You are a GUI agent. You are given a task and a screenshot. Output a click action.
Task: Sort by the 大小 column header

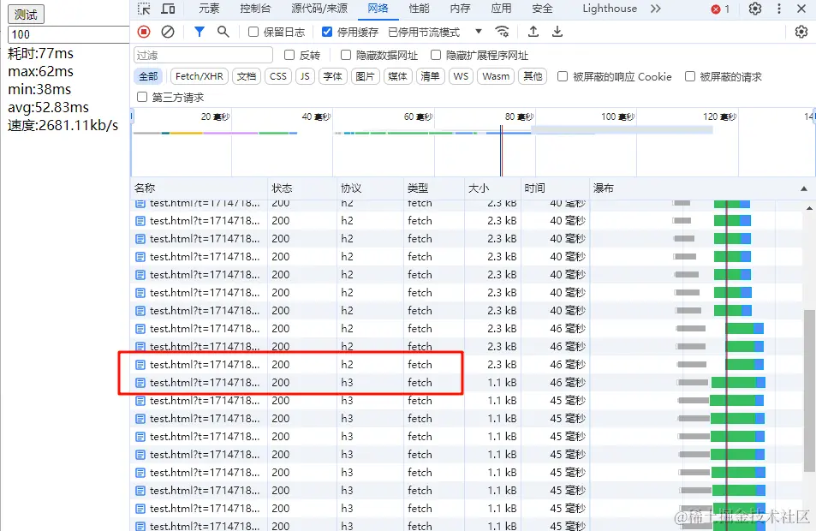492,188
